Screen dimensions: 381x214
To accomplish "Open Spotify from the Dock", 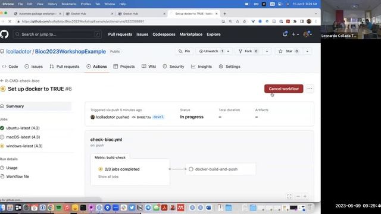I will 58,207.
